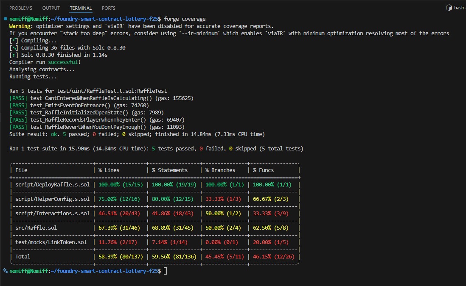Click '0.00% (0/1)' branches cell
This screenshot has width=466, height=286.
tap(222, 242)
